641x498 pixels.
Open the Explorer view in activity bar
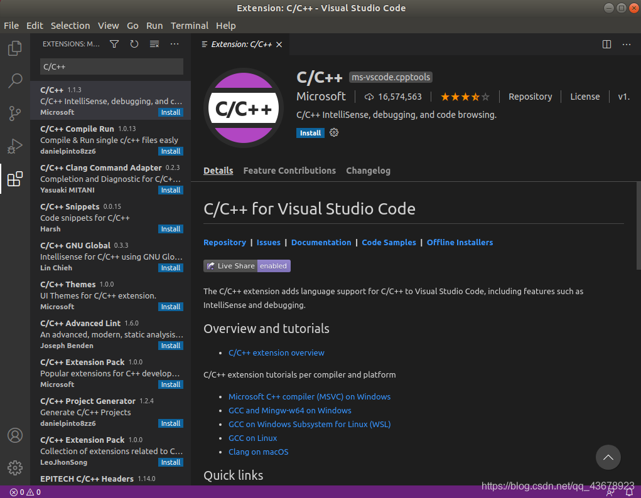pos(14,48)
